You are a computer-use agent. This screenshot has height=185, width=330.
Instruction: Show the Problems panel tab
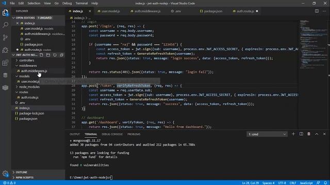click(x=134, y=134)
